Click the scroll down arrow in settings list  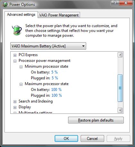coord(120,110)
